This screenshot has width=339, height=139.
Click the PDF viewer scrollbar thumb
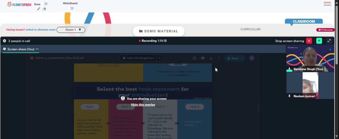(258, 107)
